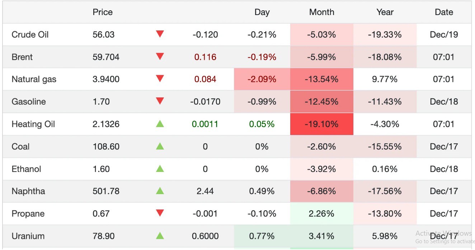Sort by the Month column header
The width and height of the screenshot is (475, 250).
coord(321,12)
